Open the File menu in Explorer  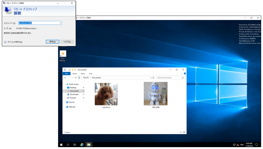click(x=67, y=74)
